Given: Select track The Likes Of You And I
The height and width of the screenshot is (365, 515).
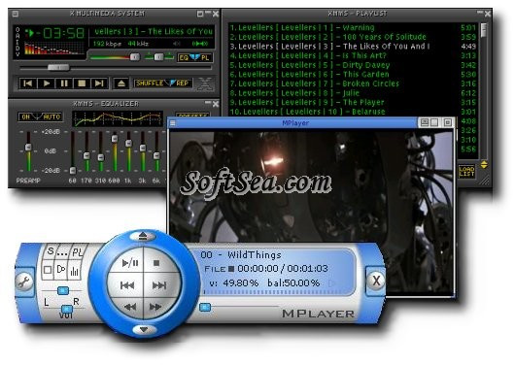Looking at the screenshot, I should click(x=353, y=47).
